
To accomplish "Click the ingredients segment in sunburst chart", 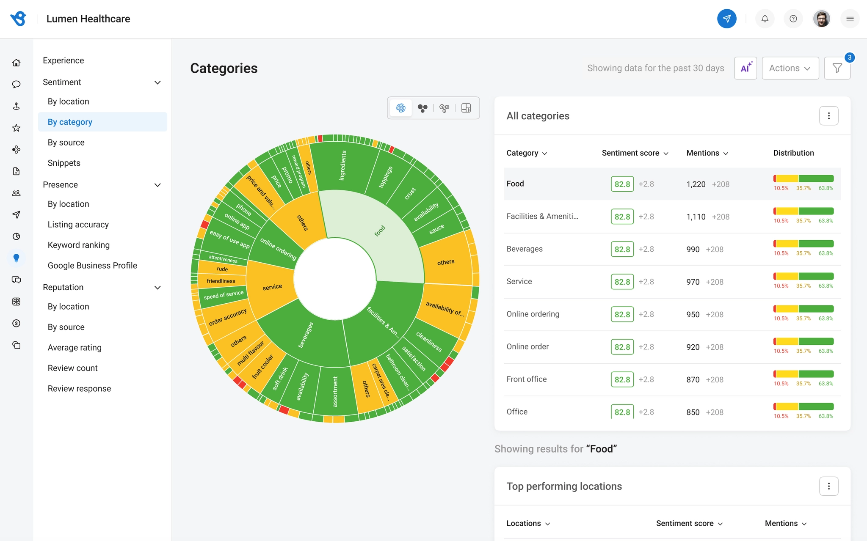I will (x=343, y=166).
